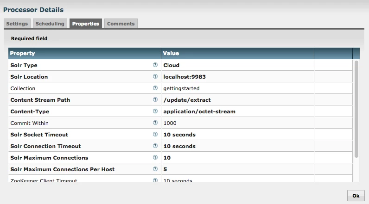Click the Value column header

click(x=237, y=53)
